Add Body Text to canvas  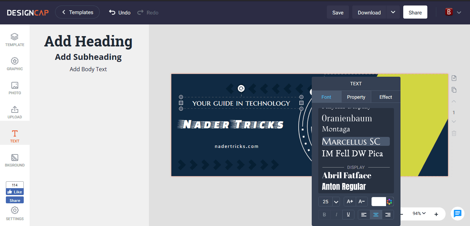pos(88,69)
